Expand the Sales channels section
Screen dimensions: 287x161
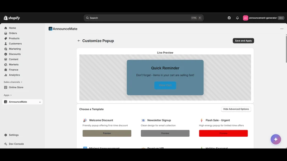(13, 82)
